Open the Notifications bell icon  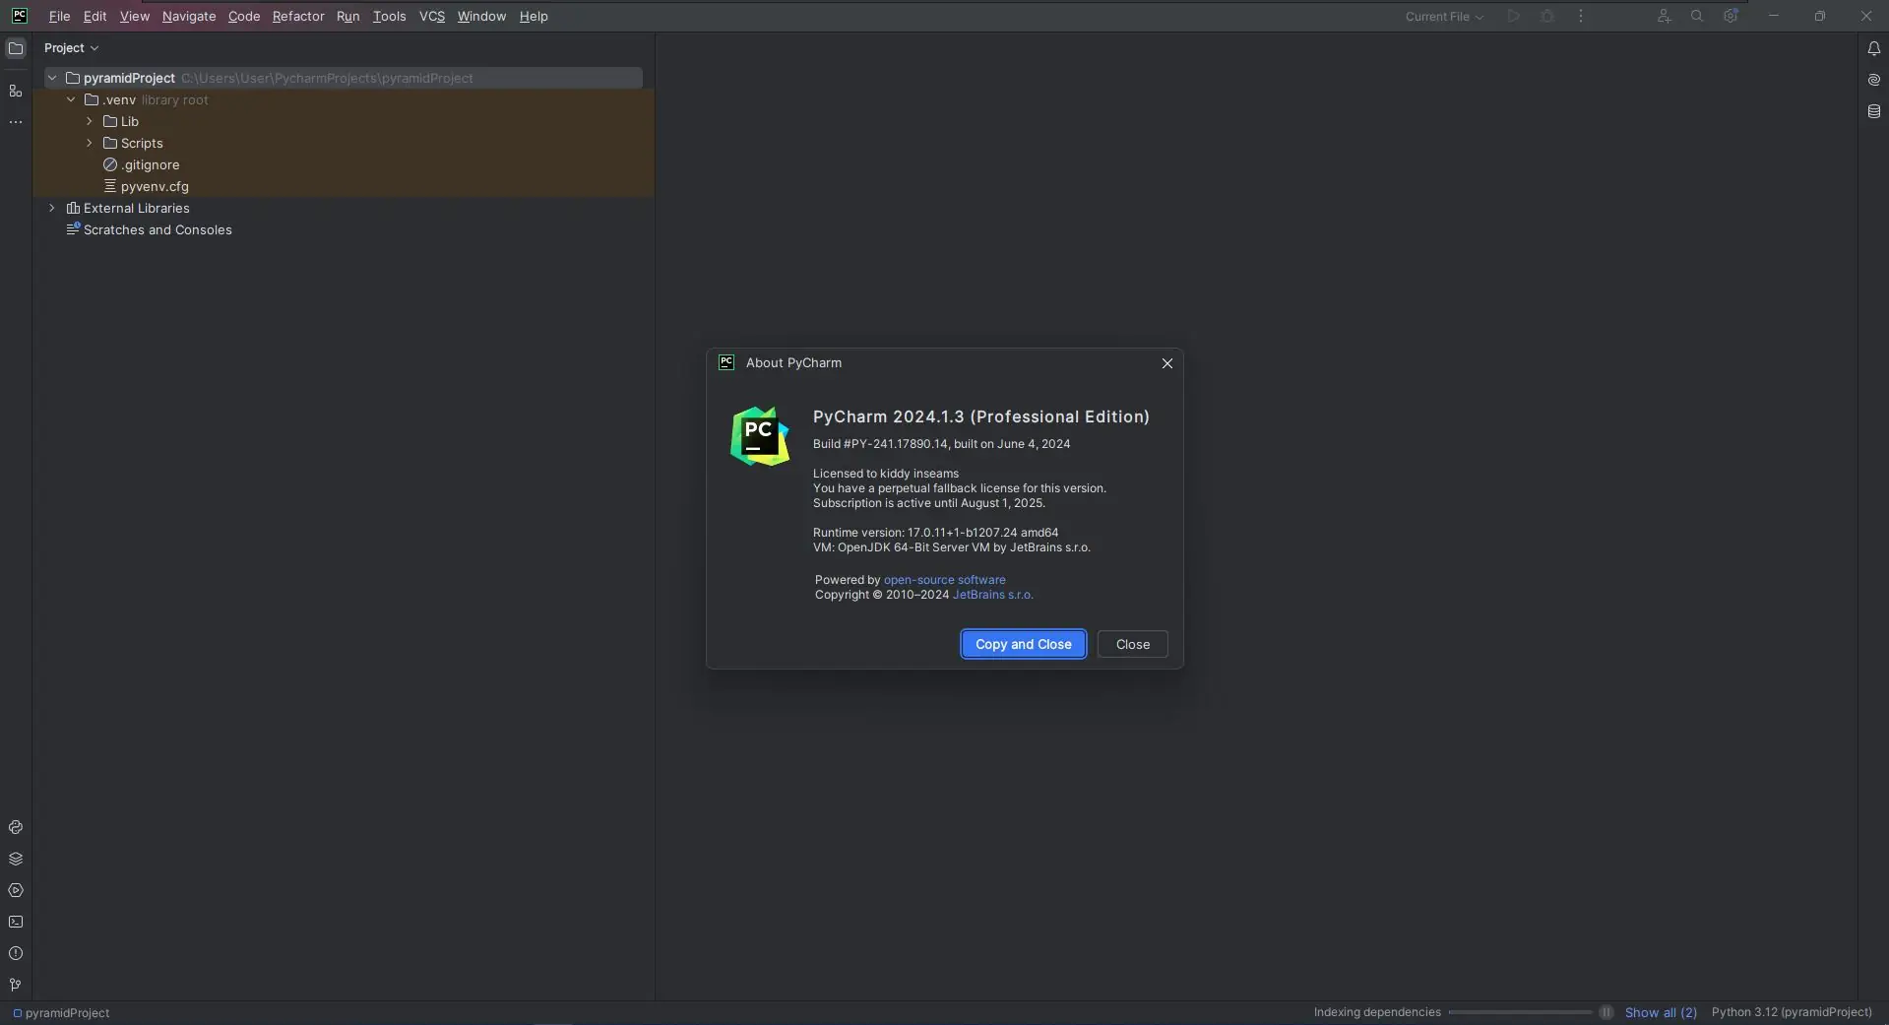(1874, 48)
